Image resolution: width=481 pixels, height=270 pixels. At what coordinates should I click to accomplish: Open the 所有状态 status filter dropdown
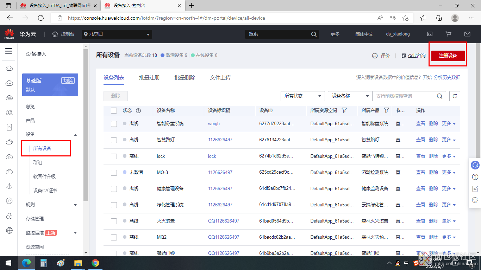click(x=302, y=96)
